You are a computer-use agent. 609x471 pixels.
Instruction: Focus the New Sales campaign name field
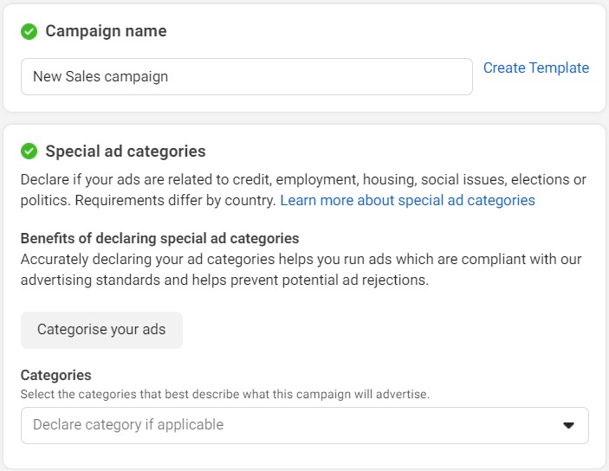click(247, 76)
